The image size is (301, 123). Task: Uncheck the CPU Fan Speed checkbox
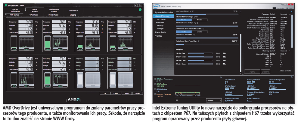(x=155, y=84)
